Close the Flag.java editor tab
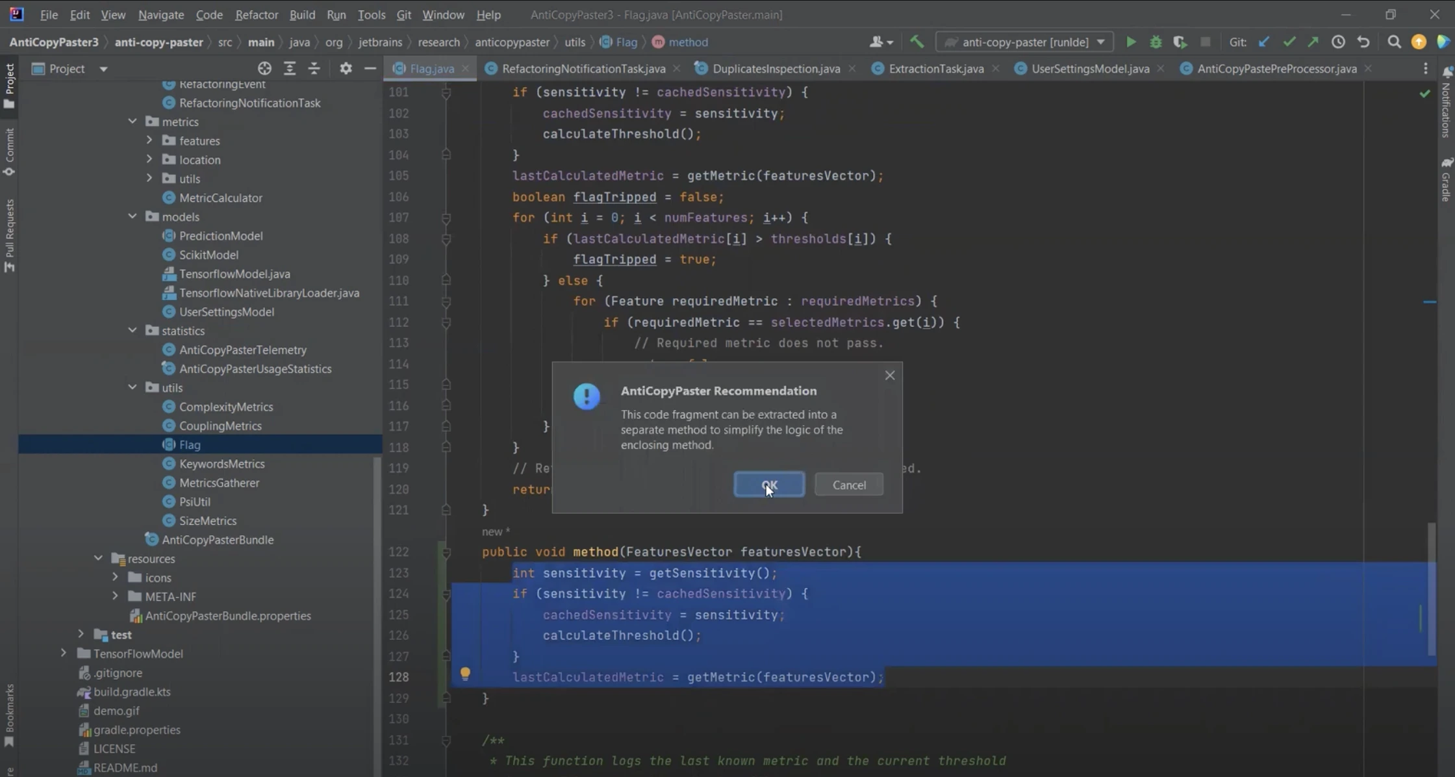This screenshot has height=777, width=1455. 465,68
